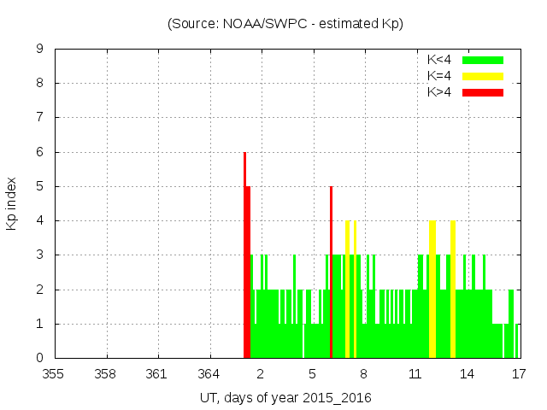Image resolution: width=547 pixels, height=410 pixels.
Task: Select the K=4 legend label text
Action: [x=439, y=76]
